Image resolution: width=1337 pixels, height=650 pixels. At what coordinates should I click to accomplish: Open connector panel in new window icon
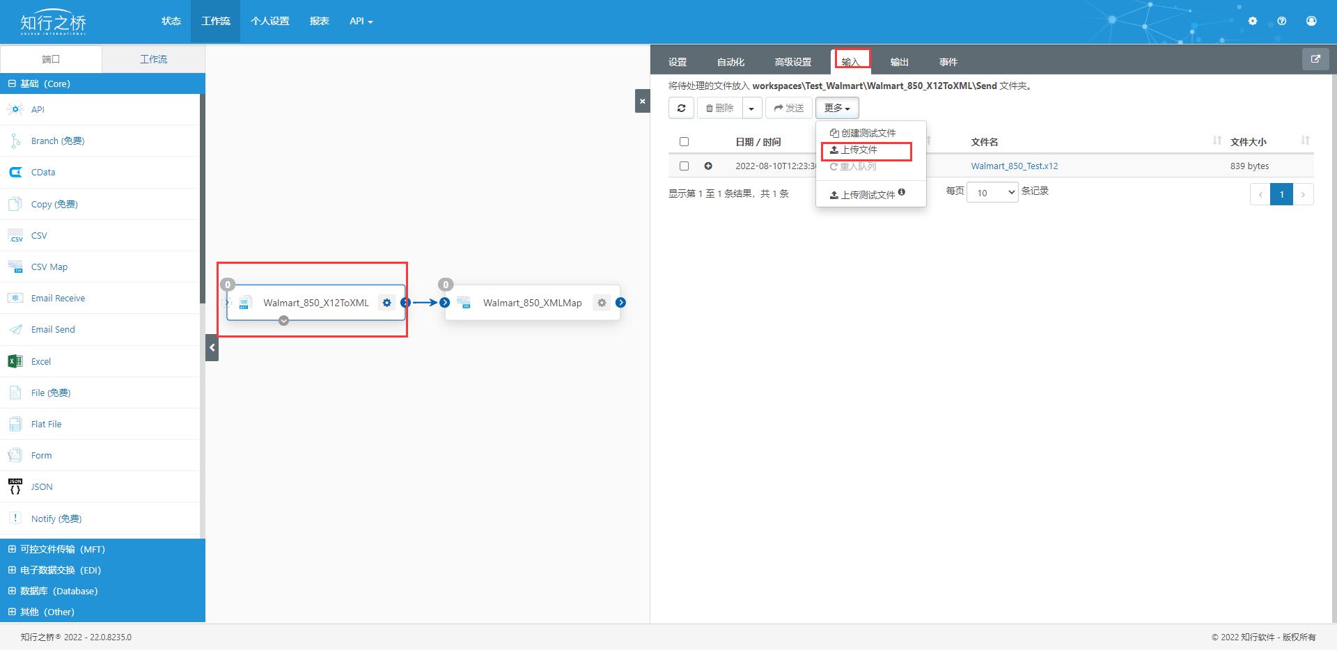click(1315, 59)
